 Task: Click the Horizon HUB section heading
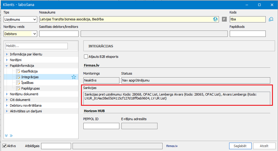pyautogui.click(x=94, y=111)
